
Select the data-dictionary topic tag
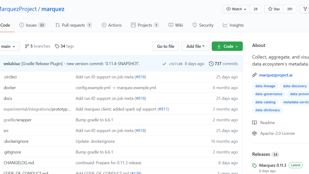coord(268,110)
